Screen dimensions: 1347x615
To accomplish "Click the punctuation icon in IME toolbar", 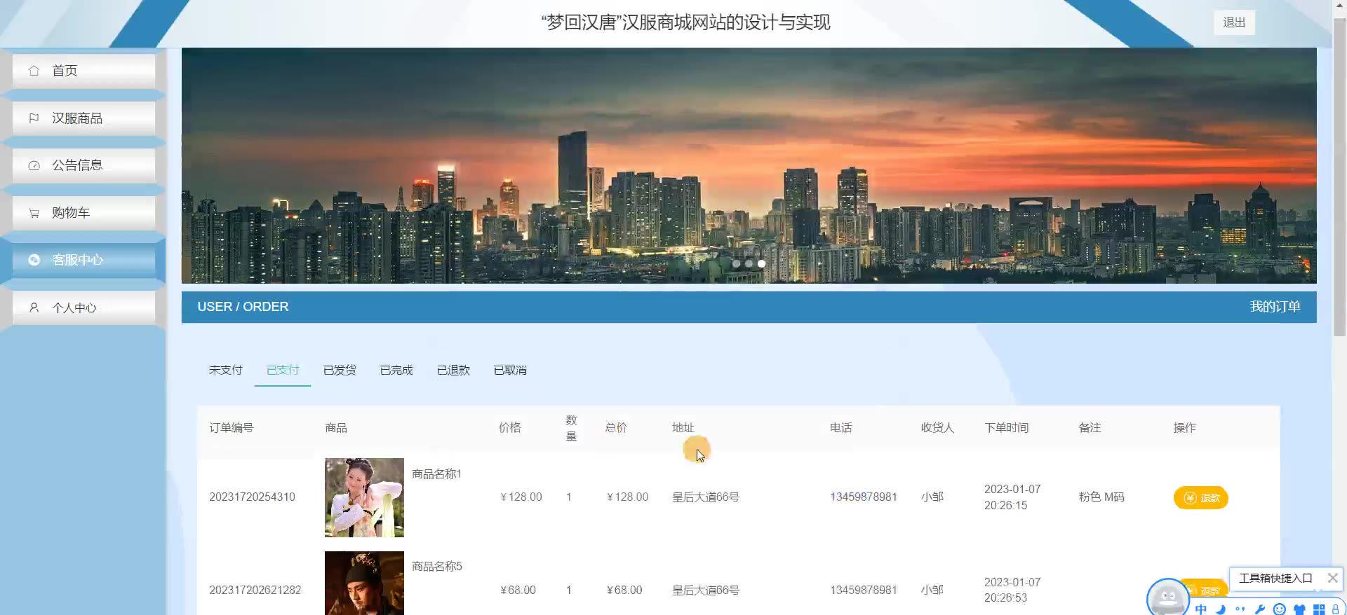I will tap(1240, 609).
